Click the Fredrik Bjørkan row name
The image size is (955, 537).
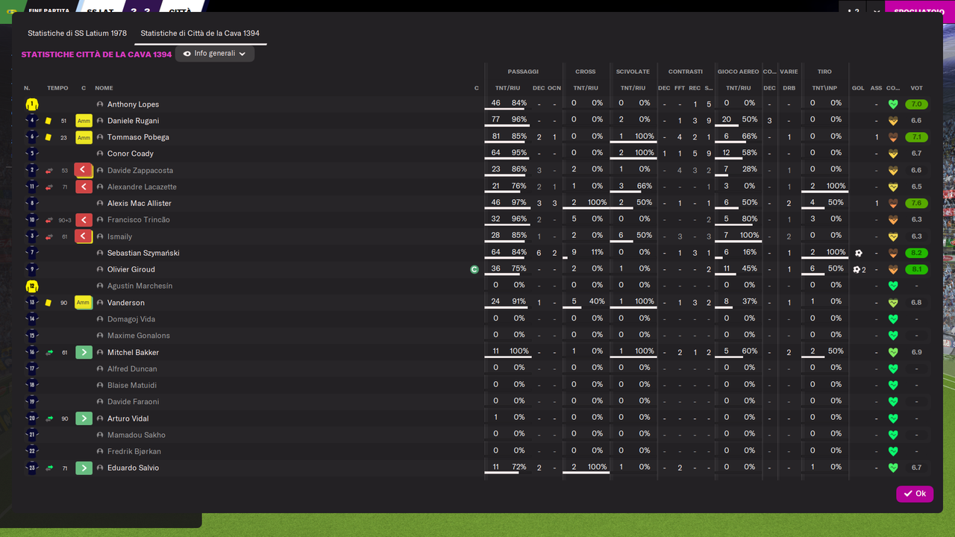134,451
